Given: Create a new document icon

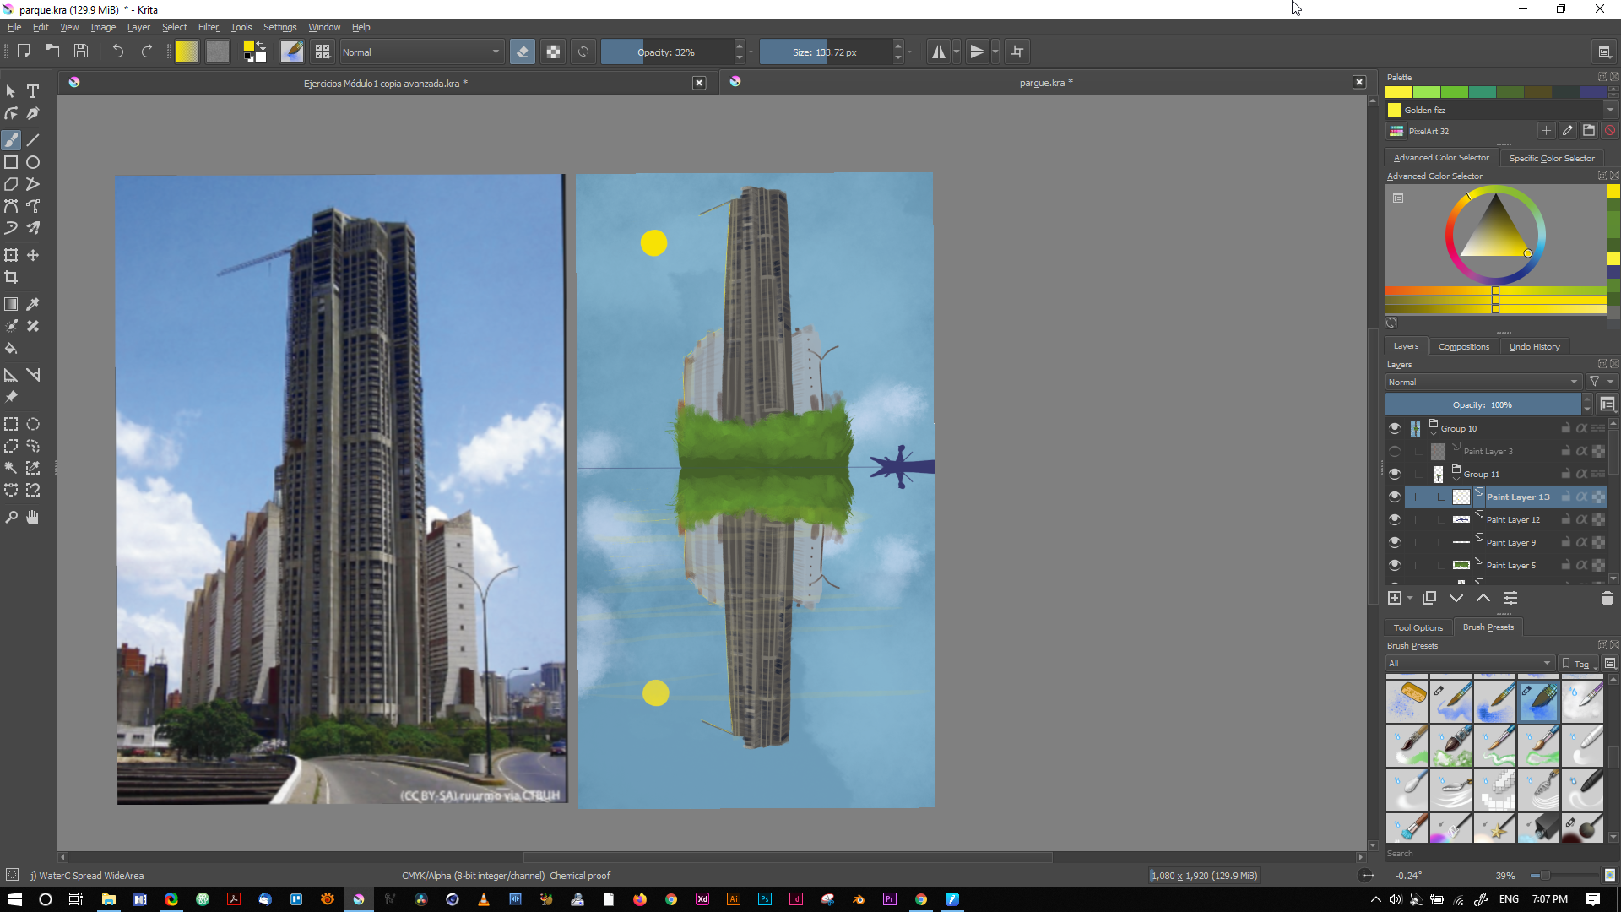Looking at the screenshot, I should 24,52.
